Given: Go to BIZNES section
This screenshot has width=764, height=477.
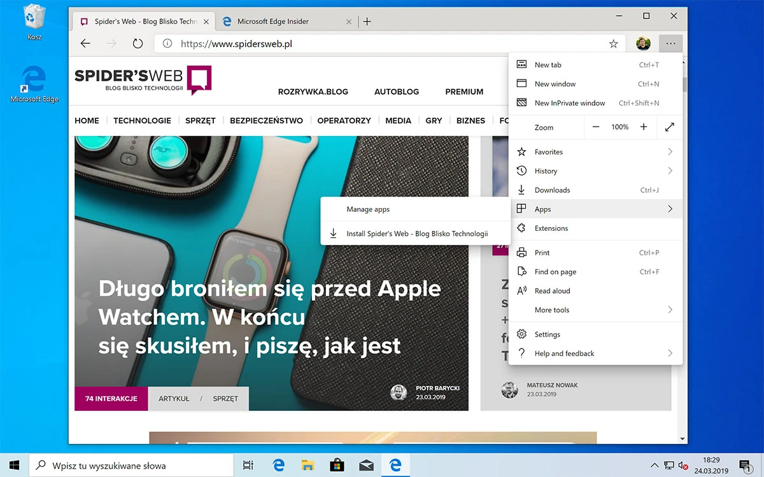Looking at the screenshot, I should (470, 120).
